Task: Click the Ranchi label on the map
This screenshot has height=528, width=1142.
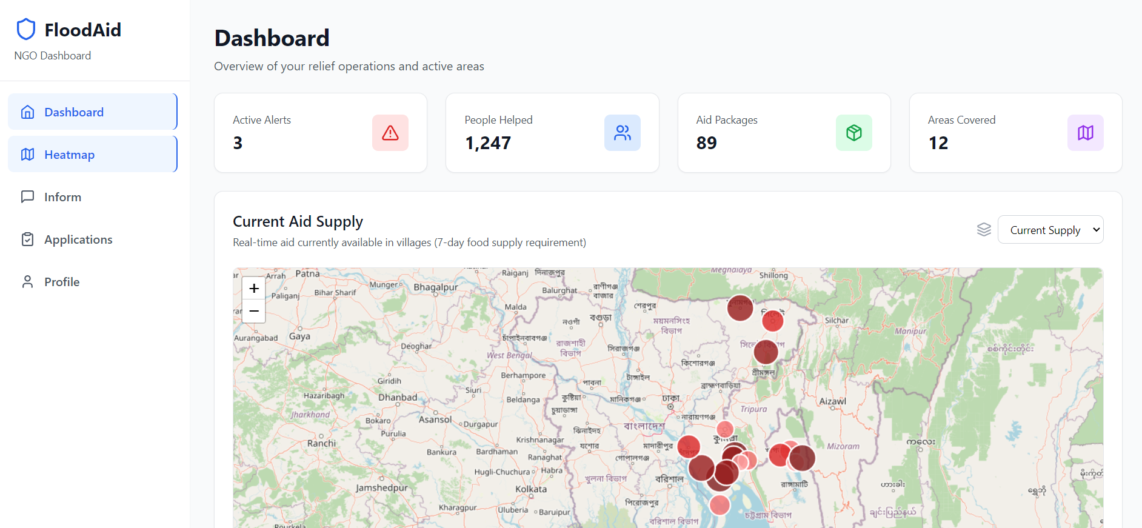Action: [x=321, y=443]
